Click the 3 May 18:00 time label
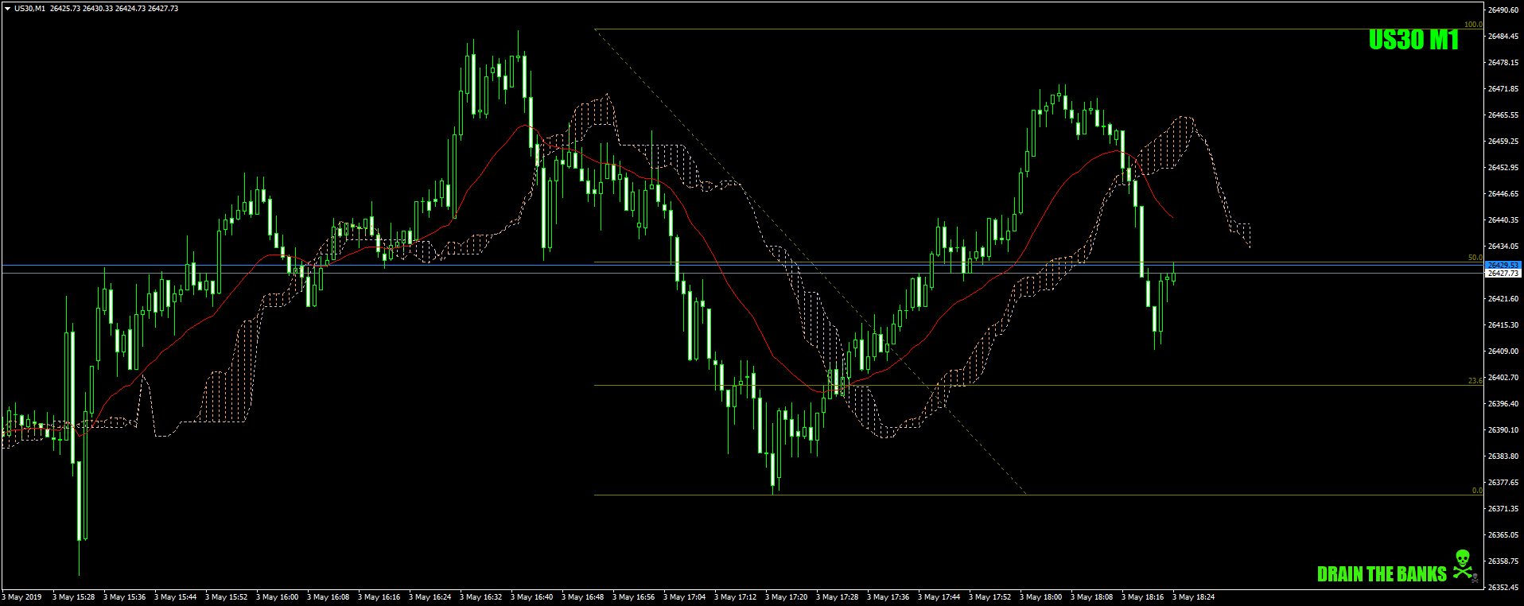Image resolution: width=1524 pixels, height=606 pixels. click(x=1041, y=597)
